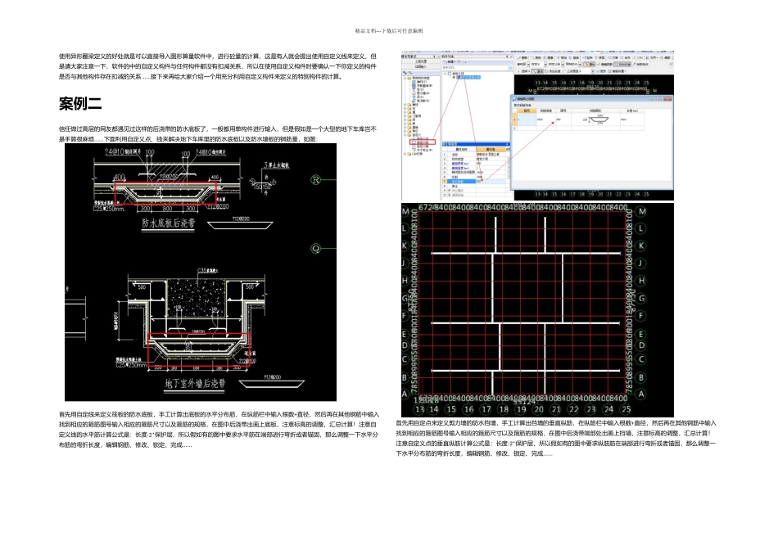This screenshot has height=550, width=778.
Task: Click the 绘图输入 button in navigation panel
Action: click(421, 66)
